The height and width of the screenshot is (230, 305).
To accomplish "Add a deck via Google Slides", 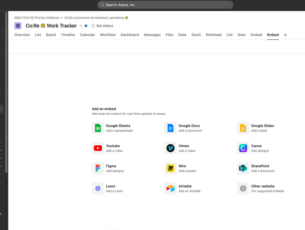I will (262, 128).
